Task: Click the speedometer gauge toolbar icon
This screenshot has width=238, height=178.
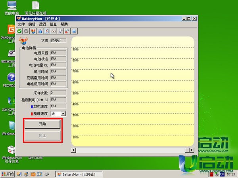Action: [x=54, y=31]
